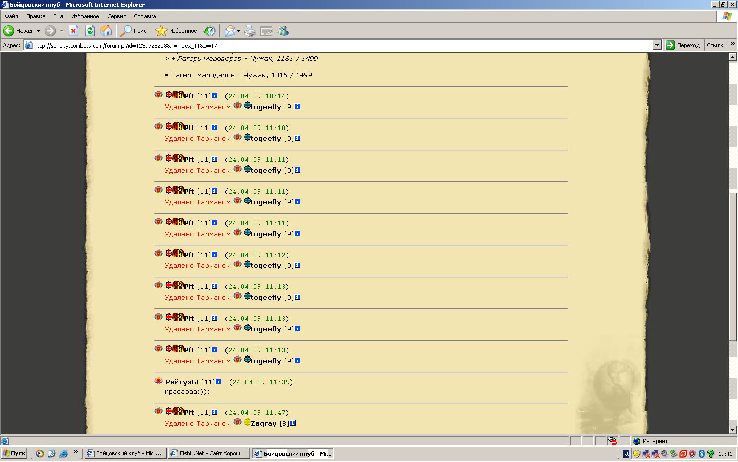Click the green Назад back button
The height and width of the screenshot is (462, 738).
coord(18,31)
